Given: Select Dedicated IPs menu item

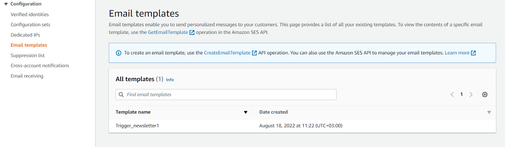Looking at the screenshot, I should [x=25, y=35].
